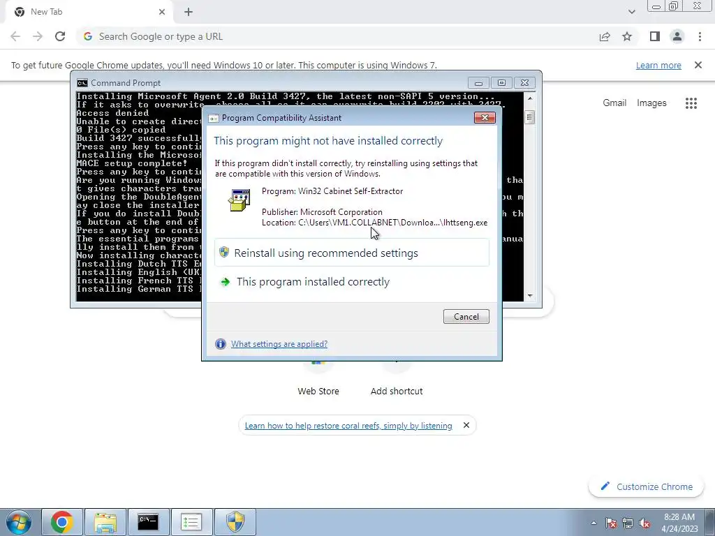Open a new Chrome tab

(x=189, y=12)
